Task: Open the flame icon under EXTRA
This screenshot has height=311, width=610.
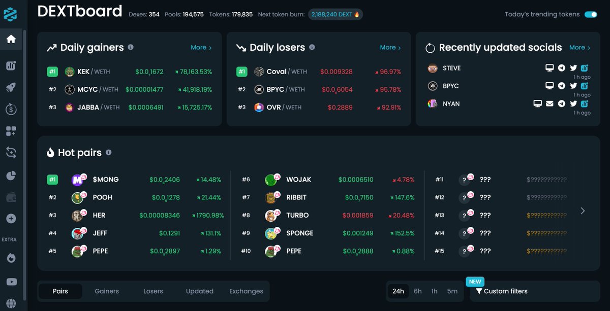Action: tap(11, 258)
